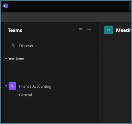Click the FA team avatar
The image size is (132, 124).
point(13,86)
